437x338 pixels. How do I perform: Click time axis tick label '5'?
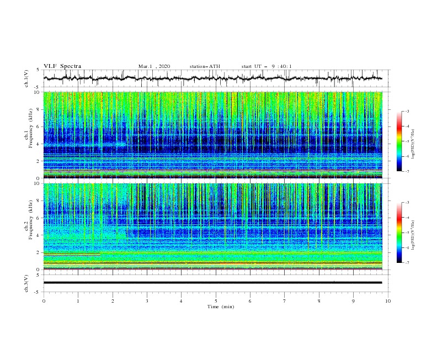pyautogui.click(x=216, y=301)
